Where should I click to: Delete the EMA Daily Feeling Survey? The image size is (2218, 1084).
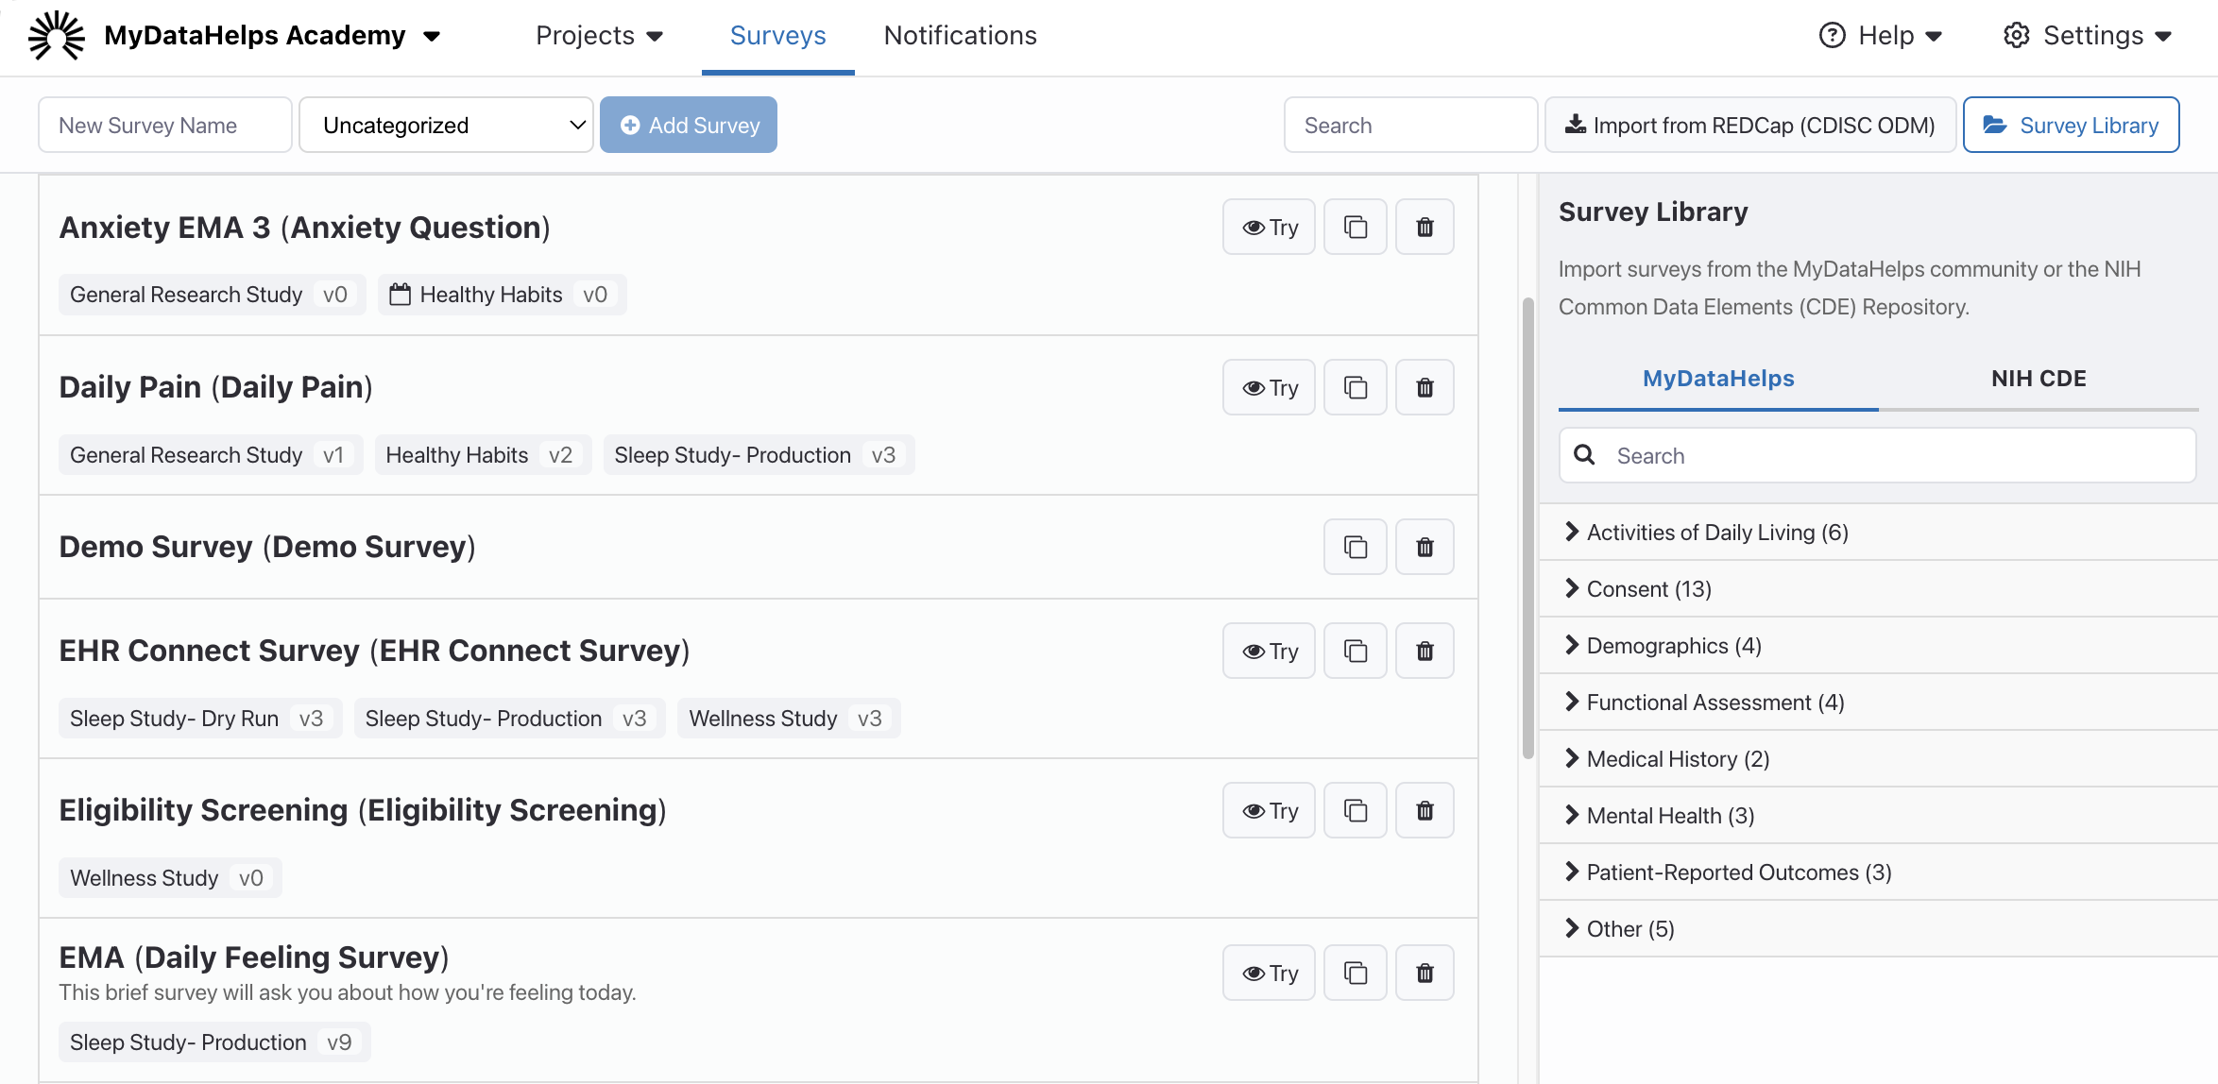[x=1425, y=973]
